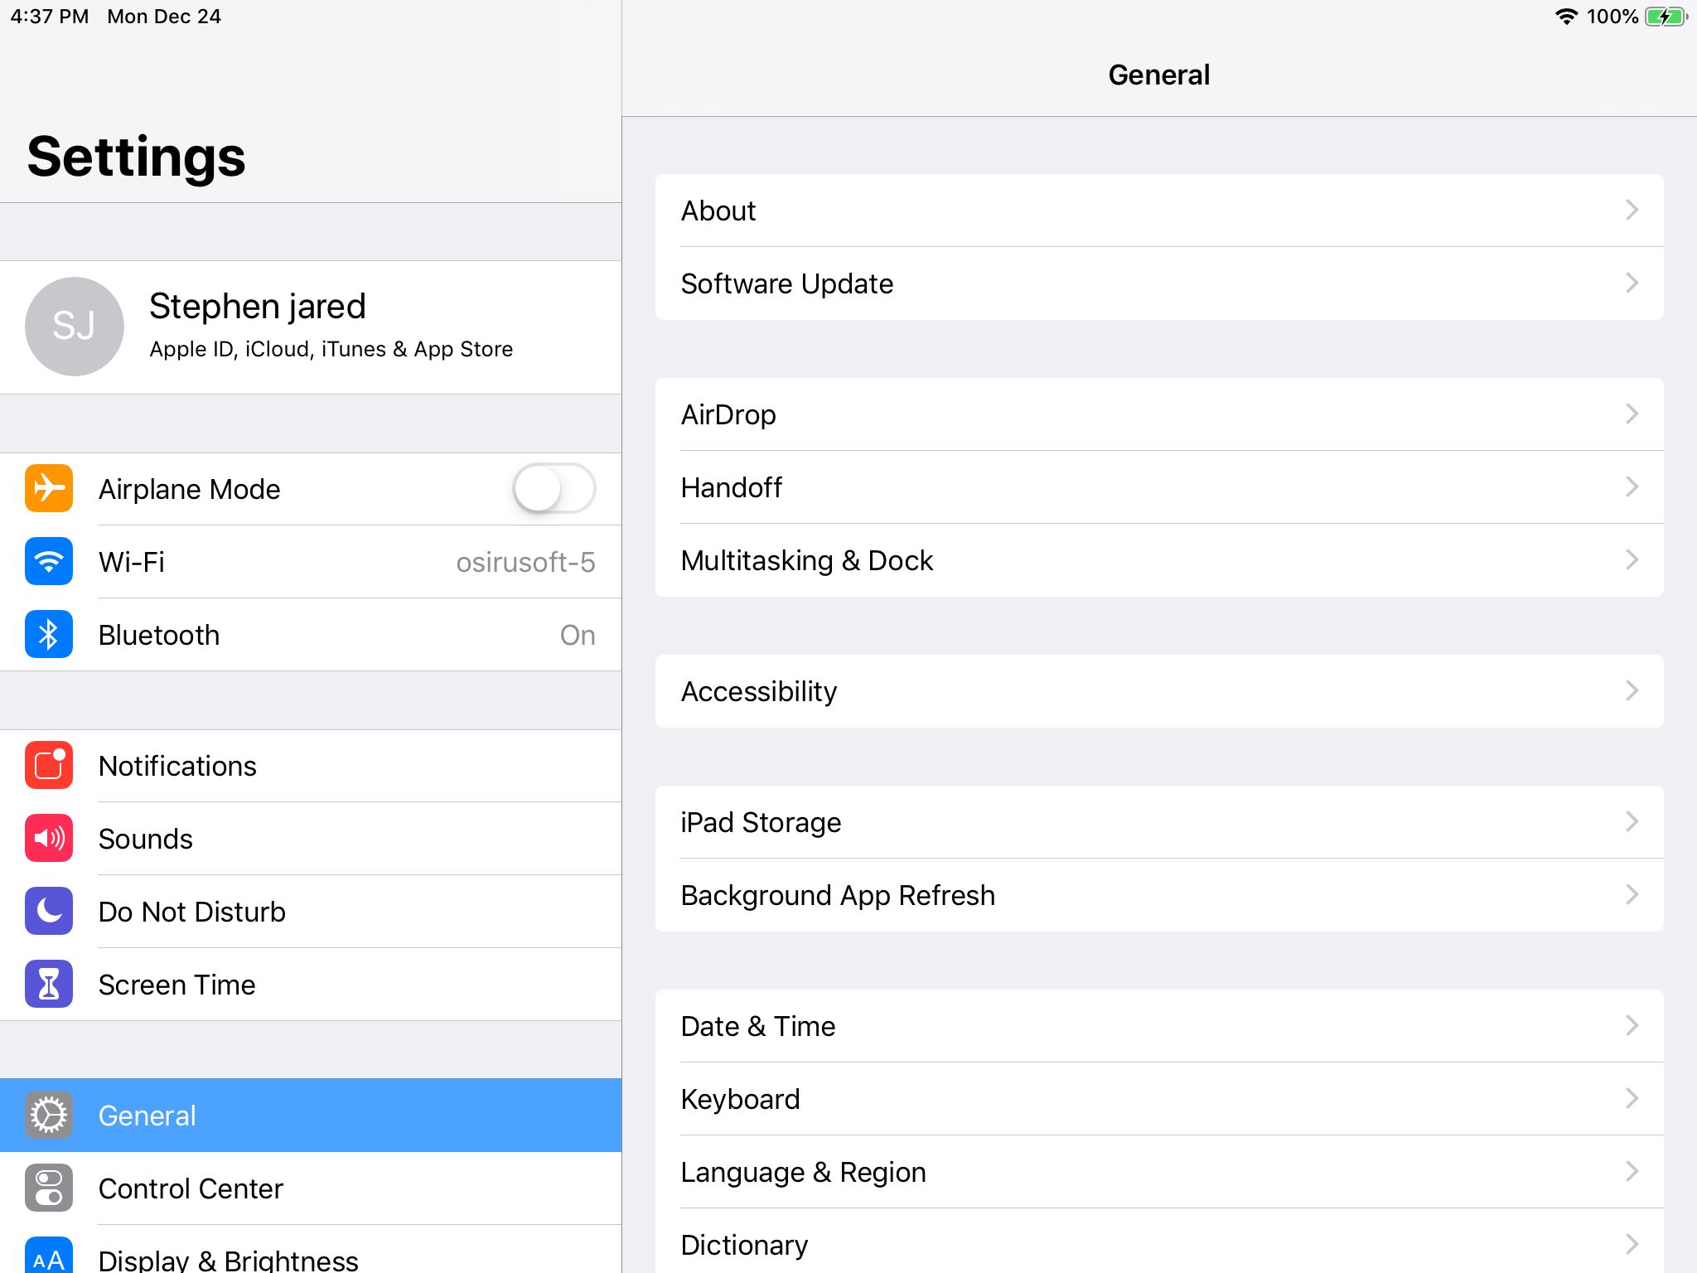This screenshot has width=1697, height=1273.
Task: Tap the pink Sounds speaker icon
Action: 49,838
